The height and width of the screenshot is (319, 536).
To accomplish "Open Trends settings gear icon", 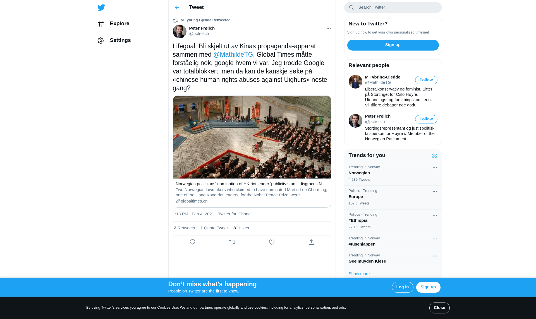I will (434, 156).
